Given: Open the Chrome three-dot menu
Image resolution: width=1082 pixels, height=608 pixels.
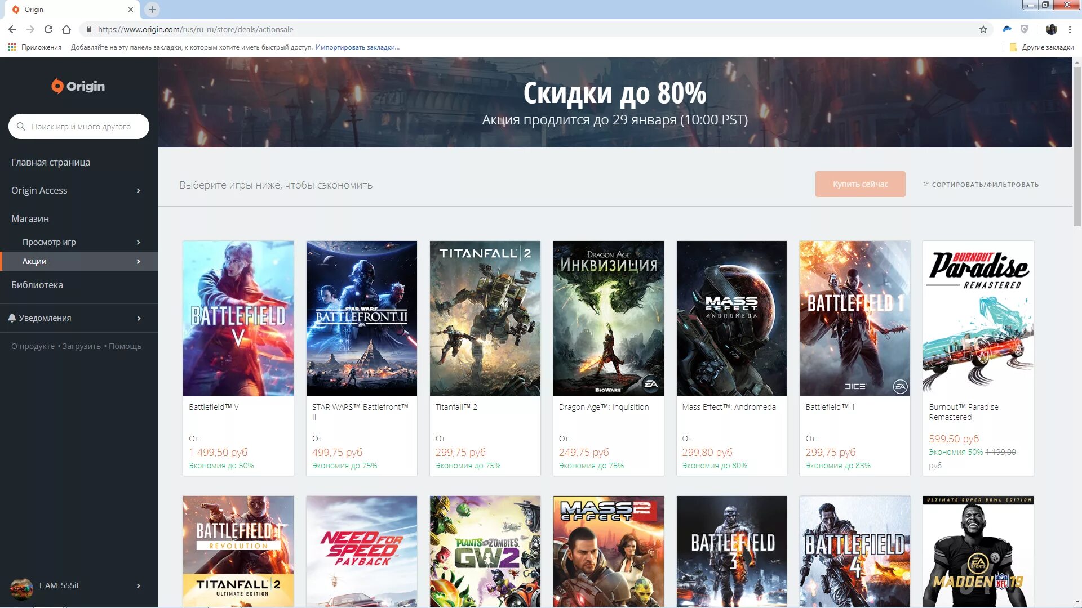Looking at the screenshot, I should click(x=1070, y=29).
